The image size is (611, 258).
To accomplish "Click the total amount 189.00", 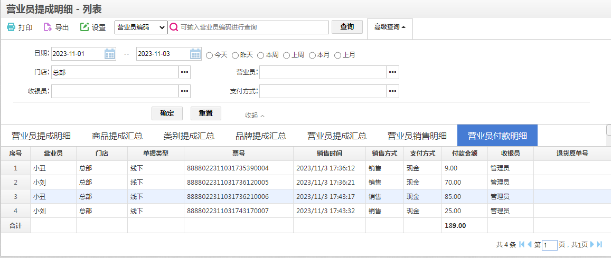I will (x=455, y=225).
